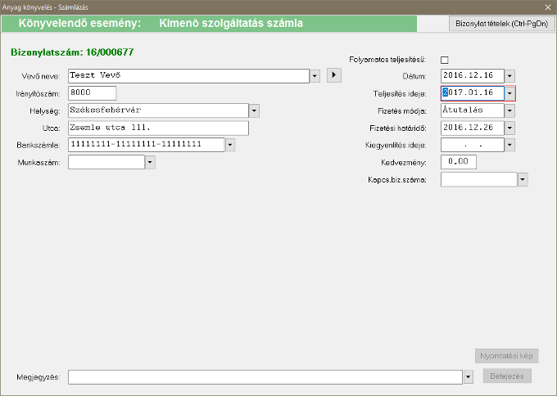Viewport: 557px width, 396px height.
Task: Open the Munkaszám dropdown
Action: (150, 162)
